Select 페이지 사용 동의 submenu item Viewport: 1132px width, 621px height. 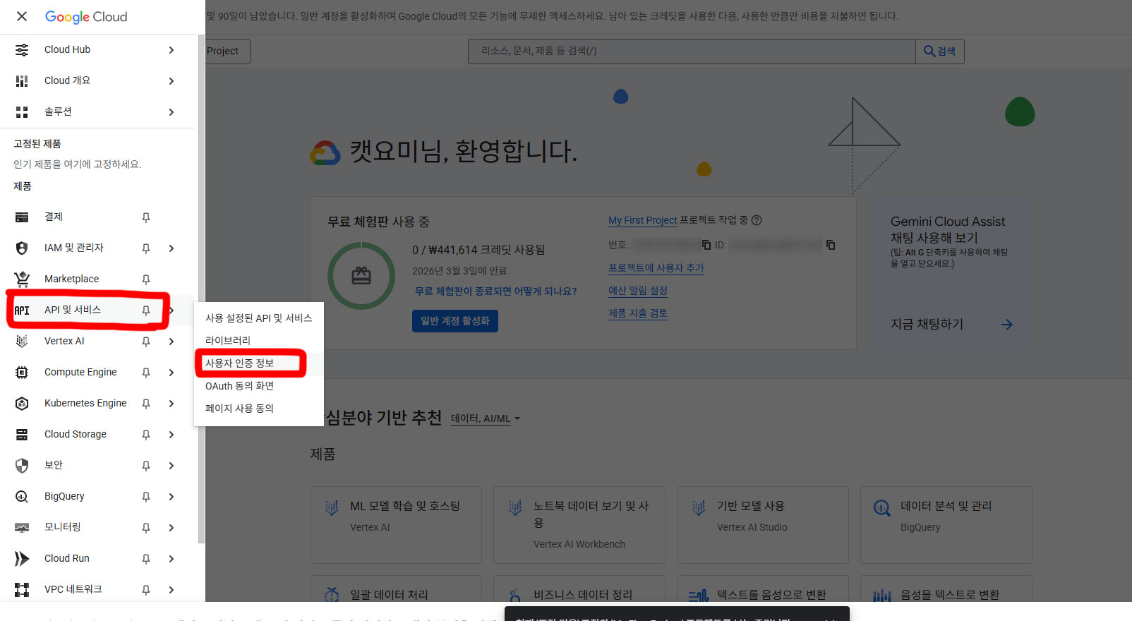click(258, 409)
